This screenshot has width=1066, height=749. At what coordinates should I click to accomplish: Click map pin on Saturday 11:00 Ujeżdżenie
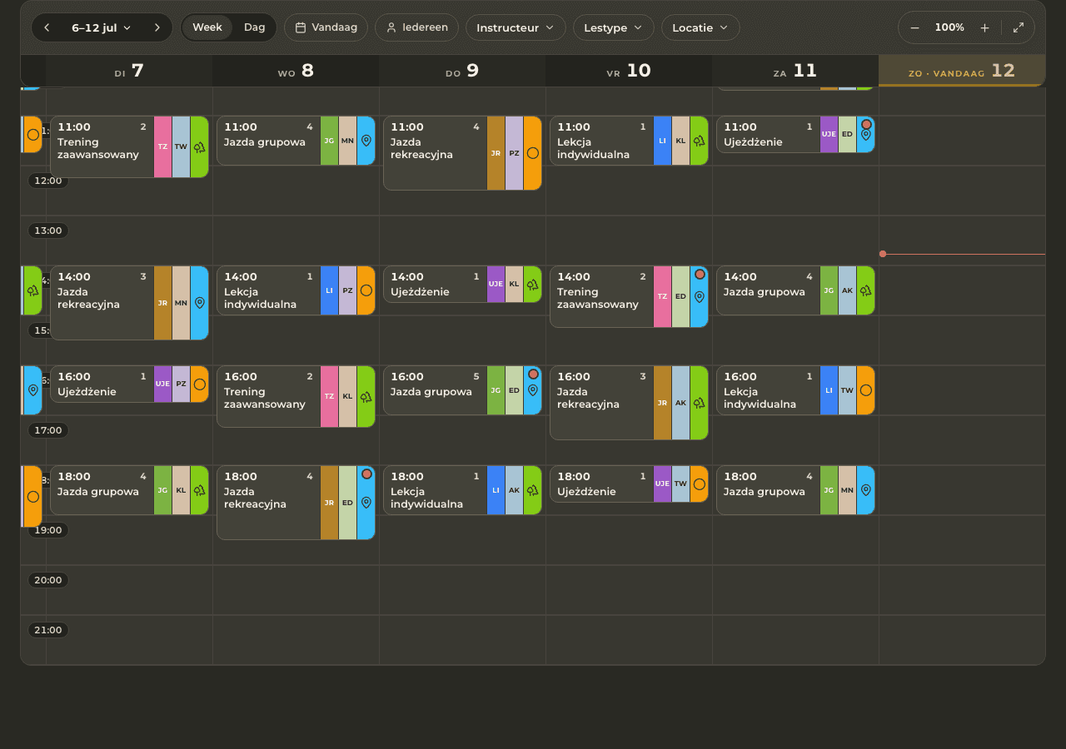(x=866, y=135)
